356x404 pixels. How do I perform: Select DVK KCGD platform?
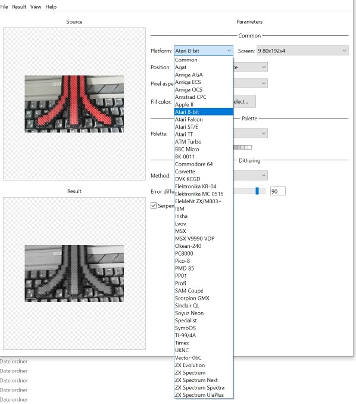pos(204,179)
